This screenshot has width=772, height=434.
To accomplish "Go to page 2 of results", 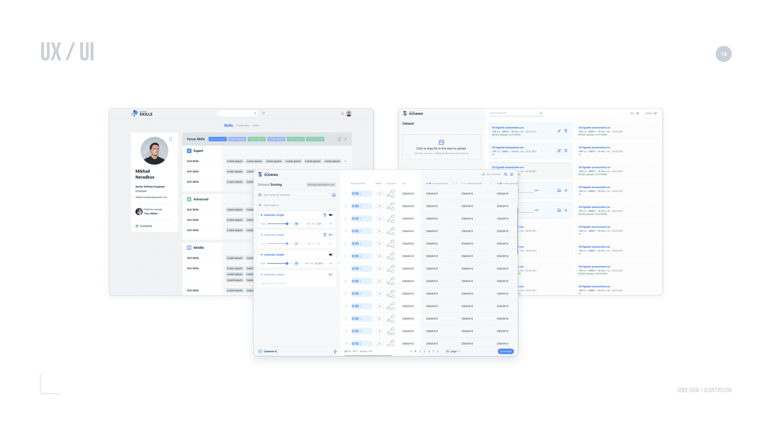I will pos(420,352).
